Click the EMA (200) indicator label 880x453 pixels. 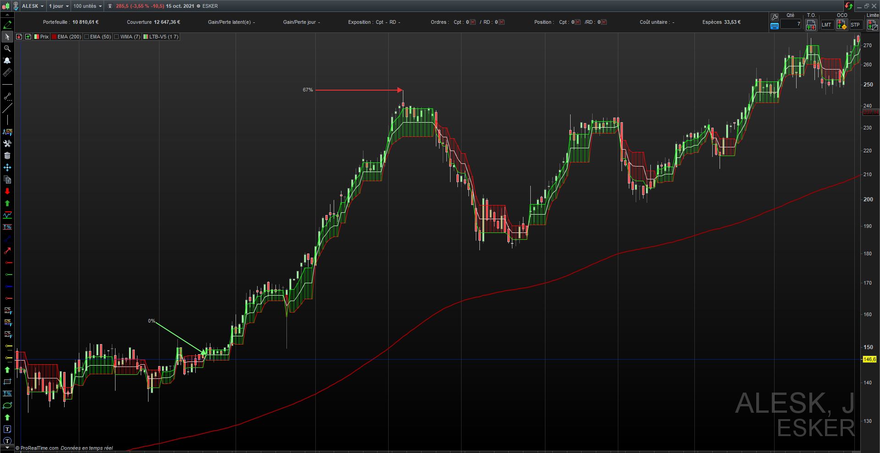tap(69, 37)
